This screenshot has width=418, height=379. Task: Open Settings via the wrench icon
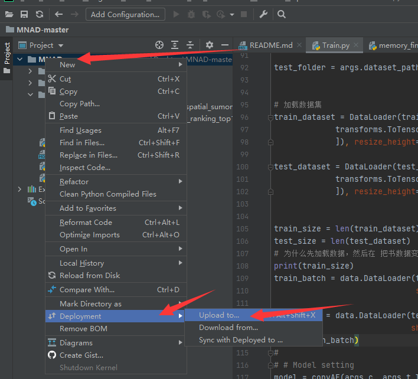coord(263,14)
